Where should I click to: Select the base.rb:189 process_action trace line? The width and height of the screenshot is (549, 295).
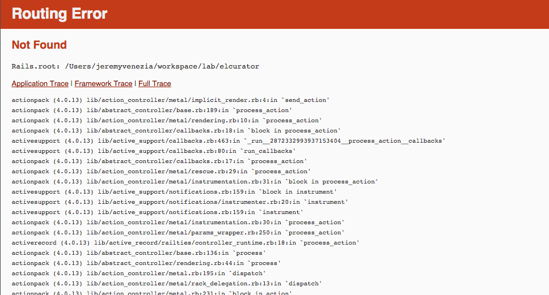[151, 110]
